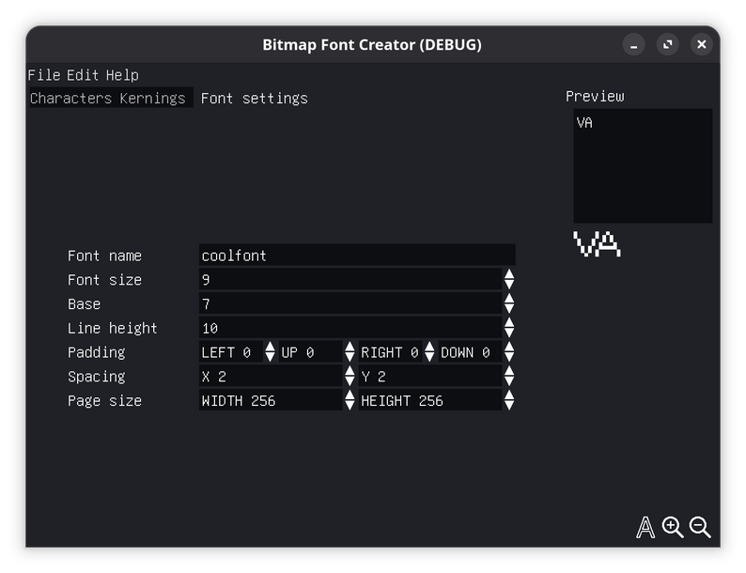Increase Padding UP with up arrow
Image resolution: width=746 pixels, height=573 pixels.
[350, 348]
